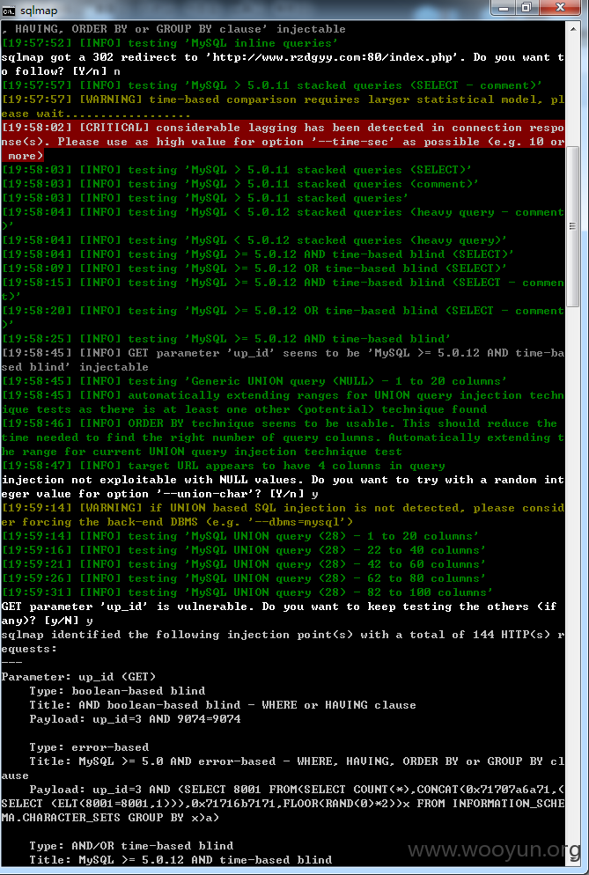589x875 pixels.
Task: Click 'Title: MySQL >= 5.0.12 AND time-based blind'
Action: (x=180, y=859)
